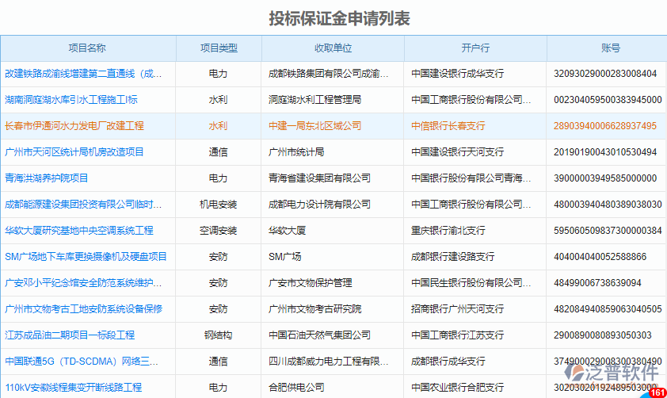
Task: Select 空调安装 project type cell
Action: coord(218,230)
